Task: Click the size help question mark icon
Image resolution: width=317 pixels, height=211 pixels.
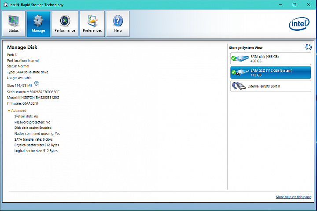Action: (x=37, y=83)
